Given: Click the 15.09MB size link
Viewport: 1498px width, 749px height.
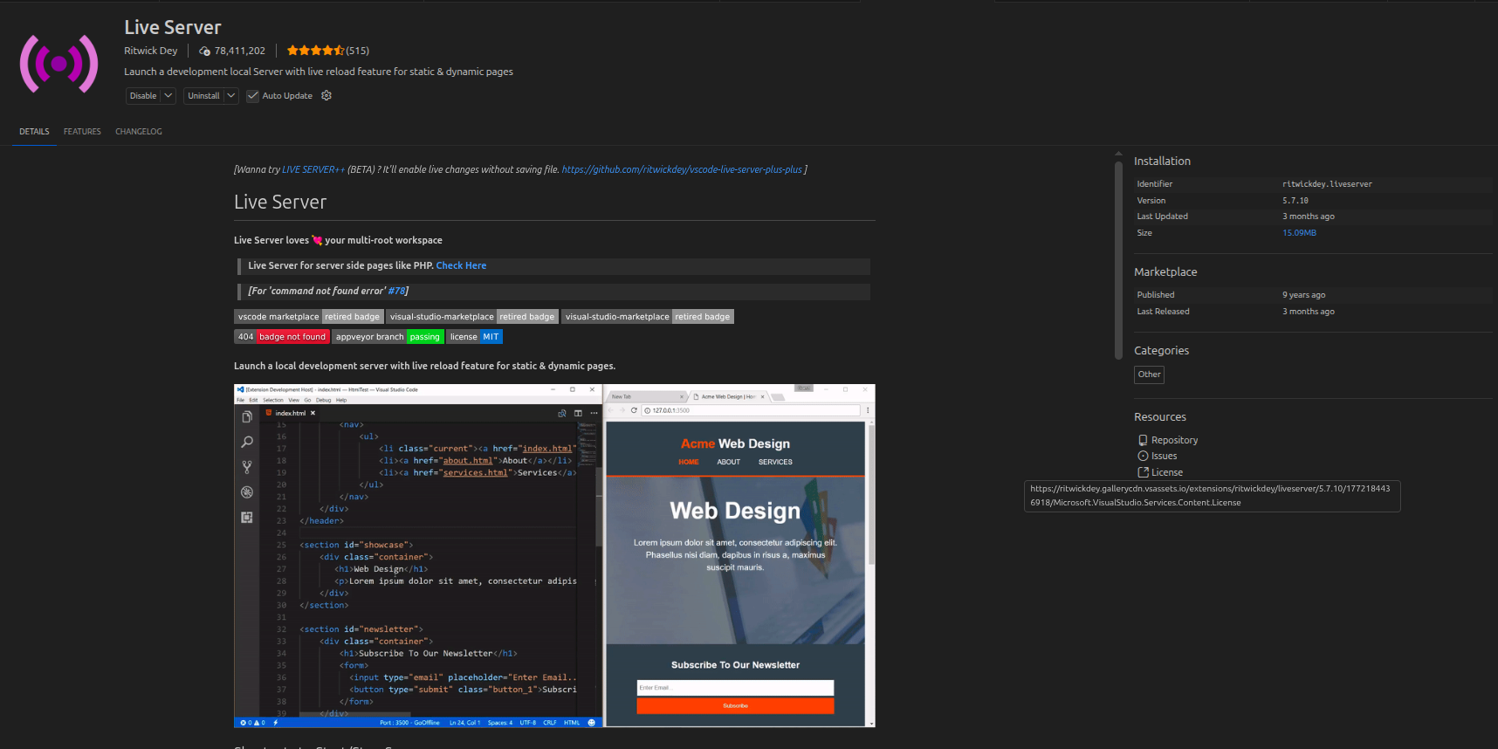Looking at the screenshot, I should (x=1299, y=233).
